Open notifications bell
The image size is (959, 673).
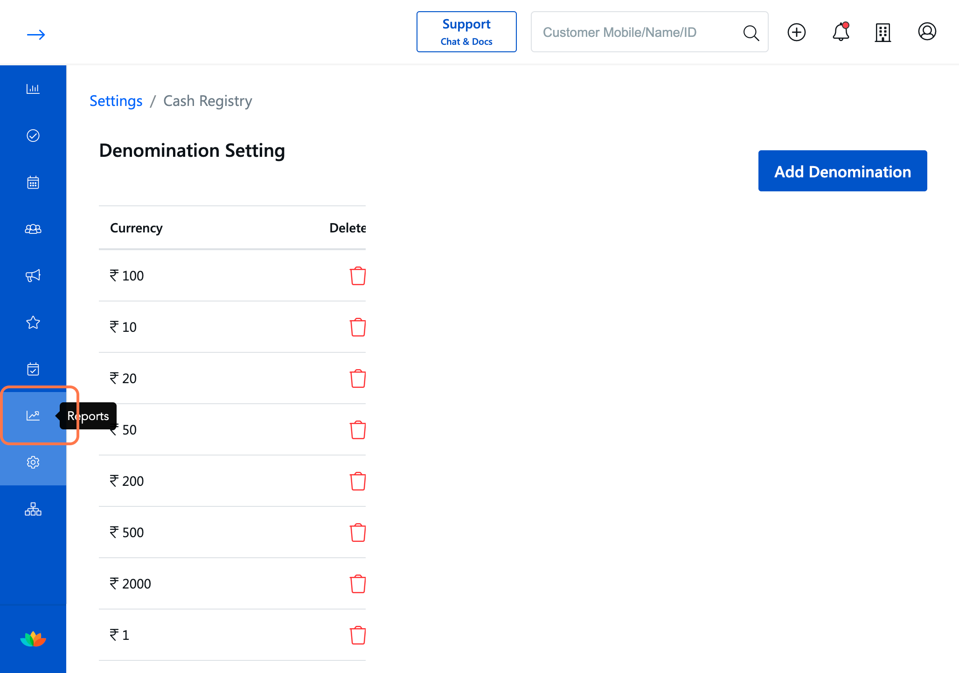click(x=841, y=32)
